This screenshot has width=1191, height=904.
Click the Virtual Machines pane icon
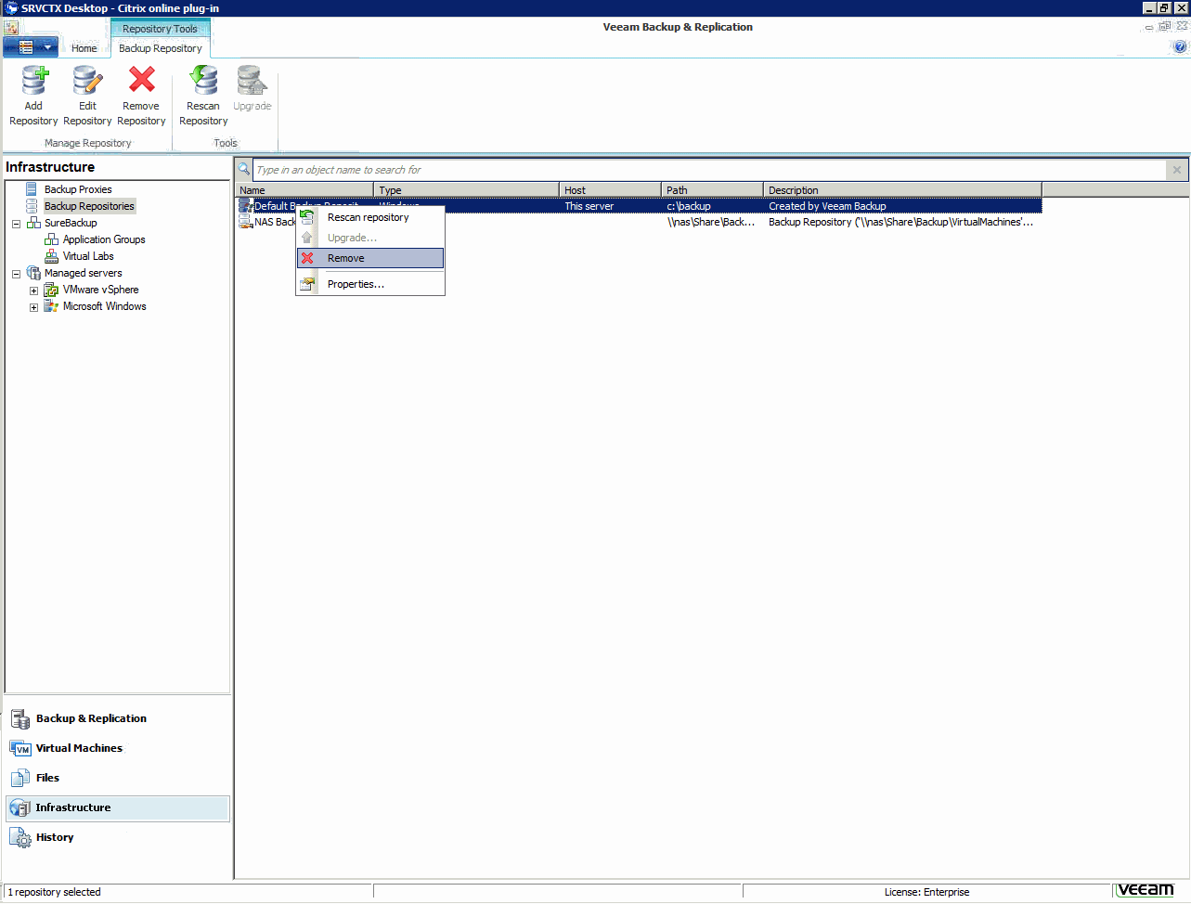[20, 748]
